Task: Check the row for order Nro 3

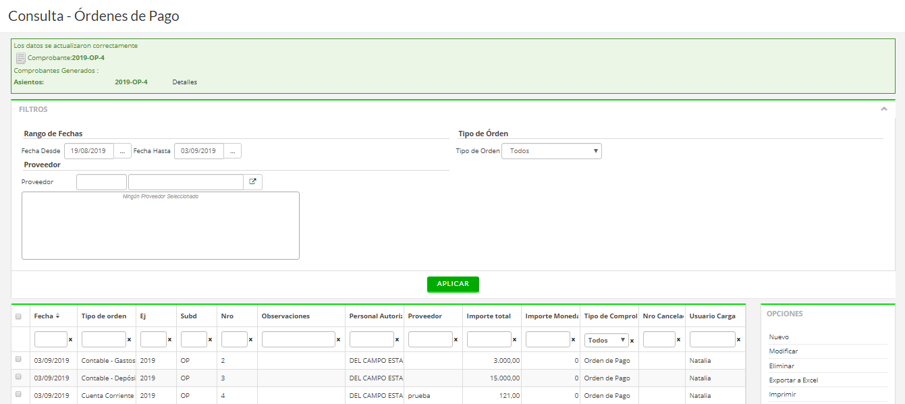Action: (x=18, y=377)
